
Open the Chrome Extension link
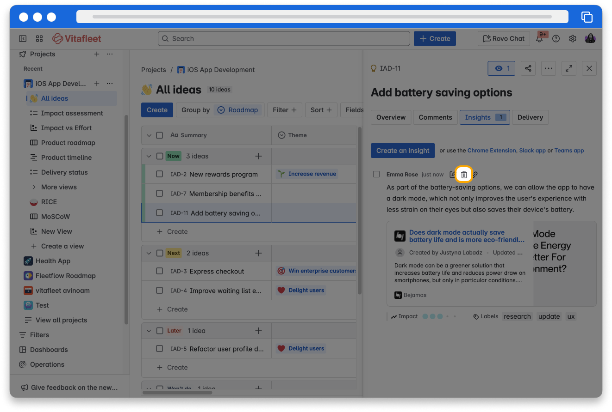pos(492,151)
